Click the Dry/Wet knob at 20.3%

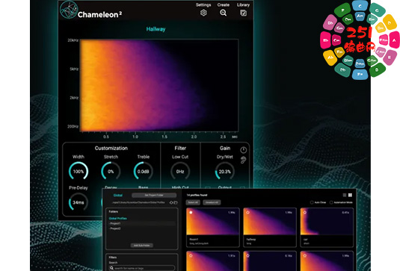224,172
